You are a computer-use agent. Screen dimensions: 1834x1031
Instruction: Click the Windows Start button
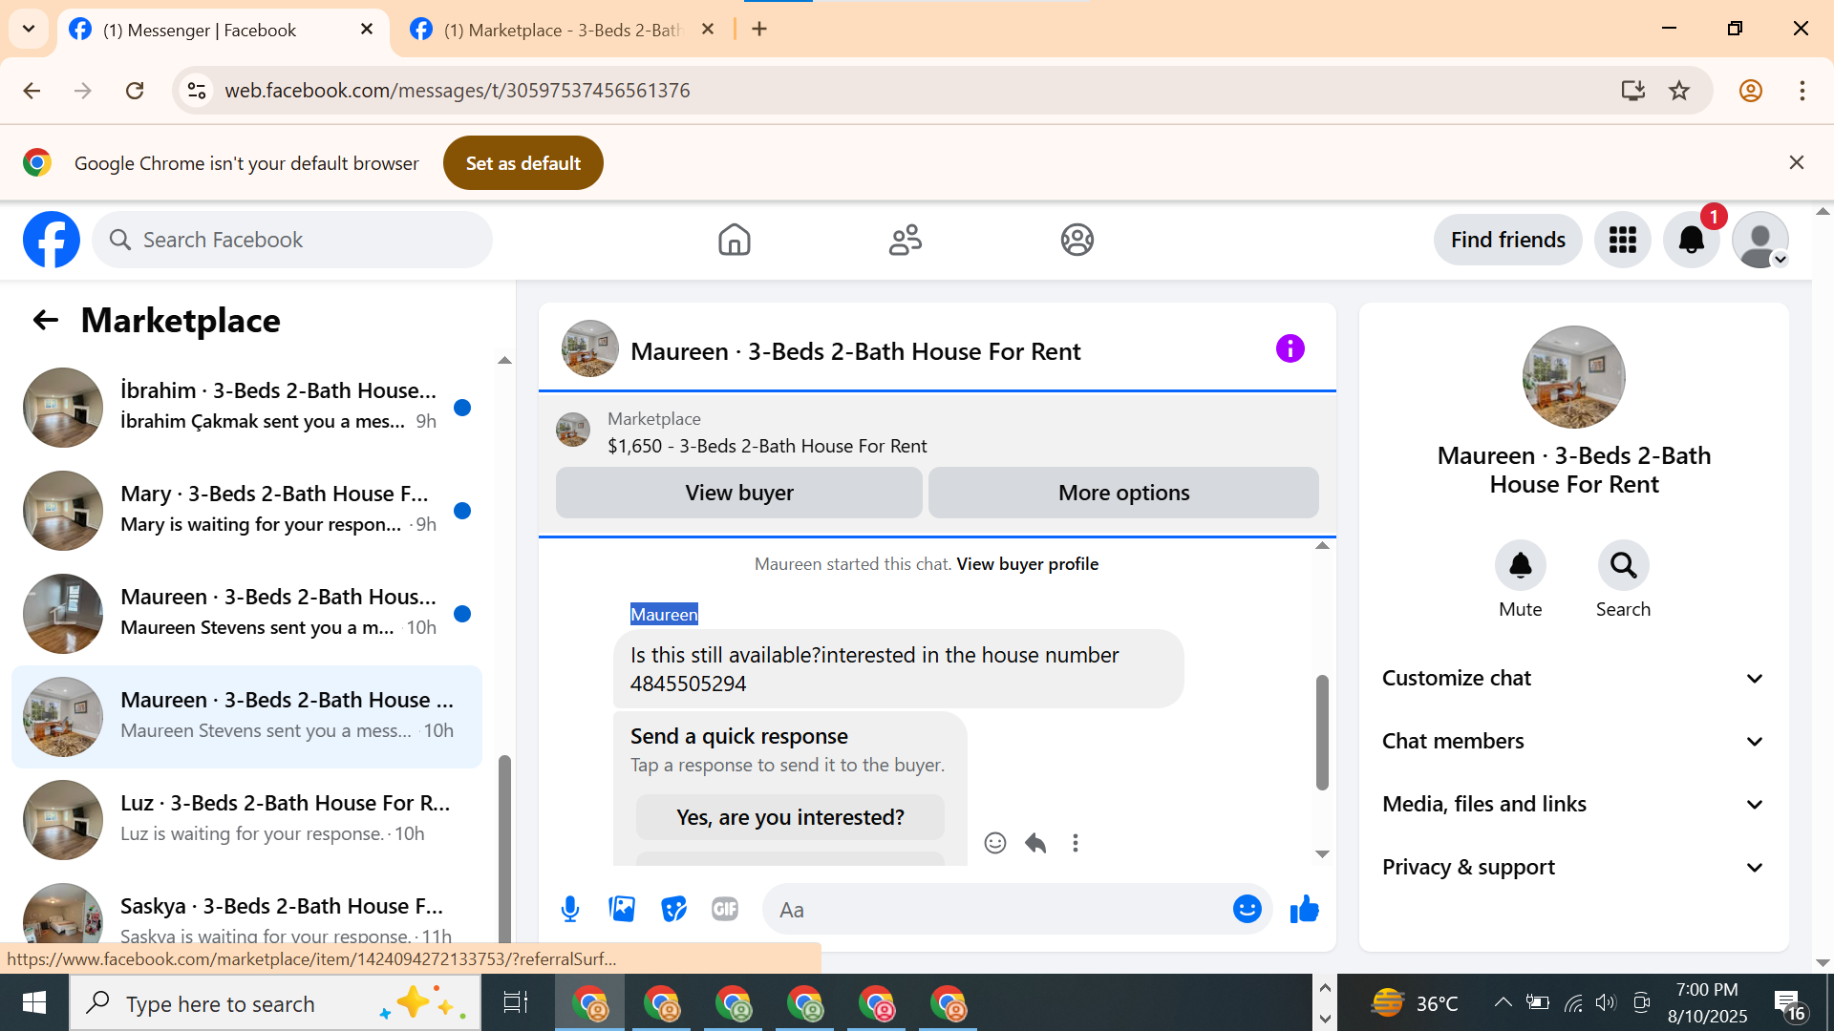(34, 1003)
